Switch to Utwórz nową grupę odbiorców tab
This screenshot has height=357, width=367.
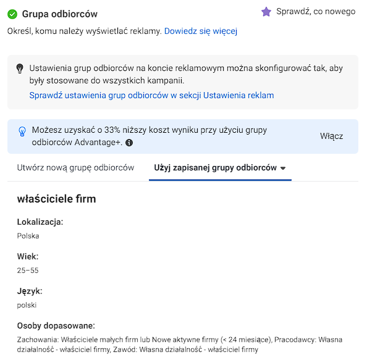(x=75, y=168)
